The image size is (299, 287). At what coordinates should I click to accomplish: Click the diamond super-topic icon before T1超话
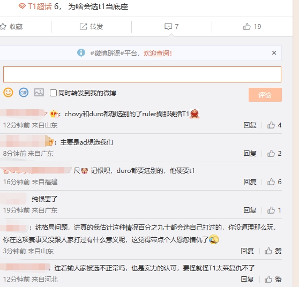pyautogui.click(x=22, y=6)
